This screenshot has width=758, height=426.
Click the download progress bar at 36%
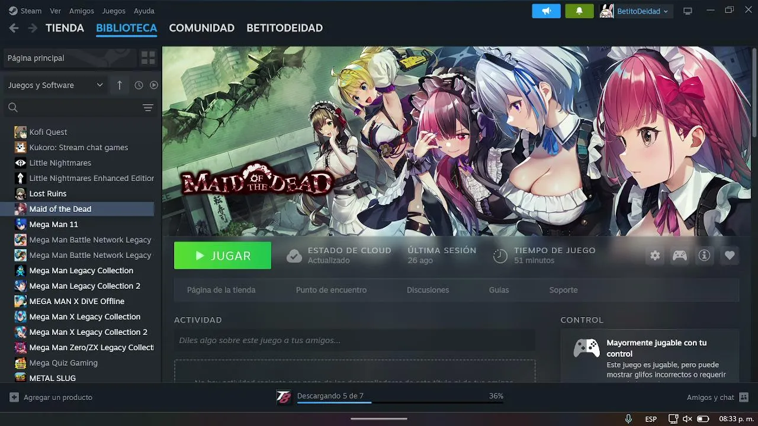coord(400,402)
